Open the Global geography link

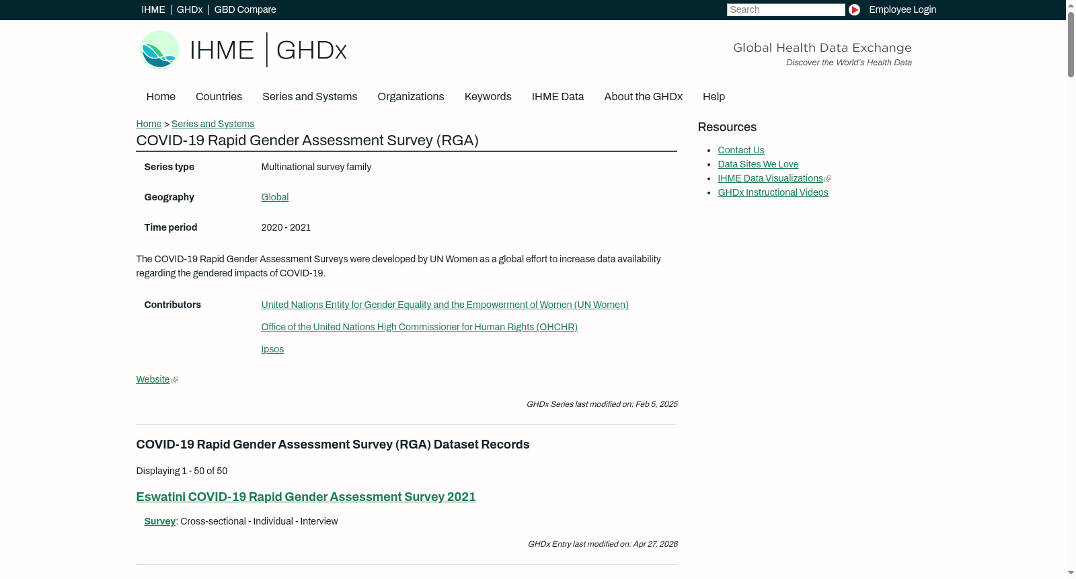coord(274,197)
